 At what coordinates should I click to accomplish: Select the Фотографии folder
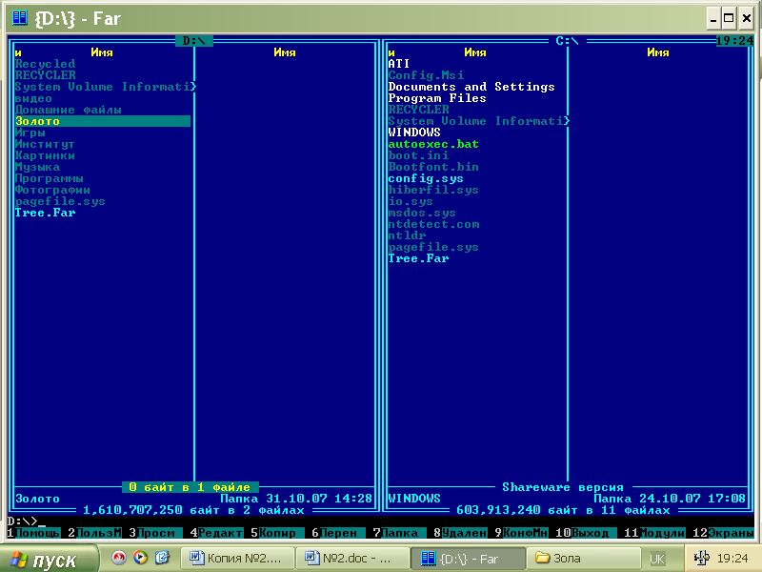pos(52,190)
